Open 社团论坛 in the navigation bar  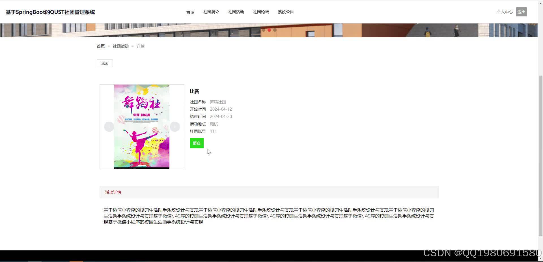tap(261, 12)
